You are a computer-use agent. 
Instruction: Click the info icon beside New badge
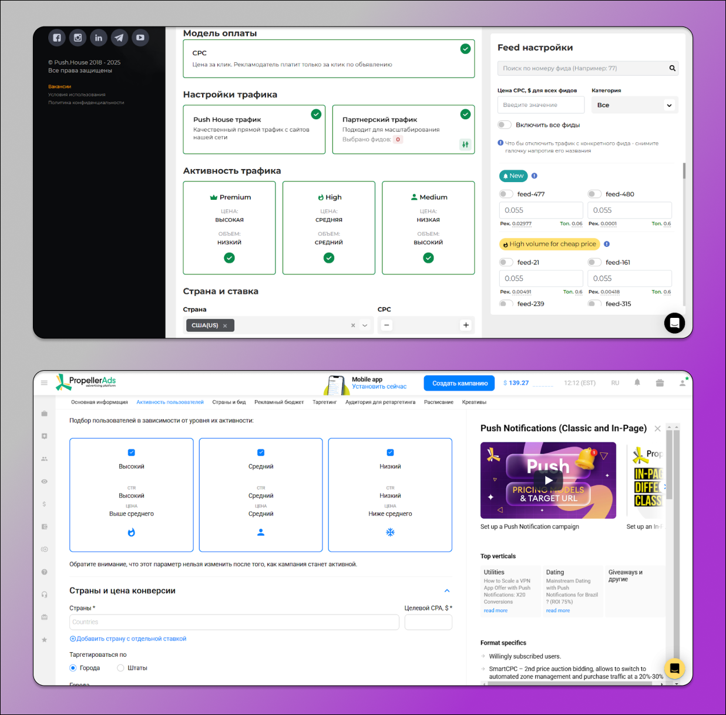tap(534, 176)
